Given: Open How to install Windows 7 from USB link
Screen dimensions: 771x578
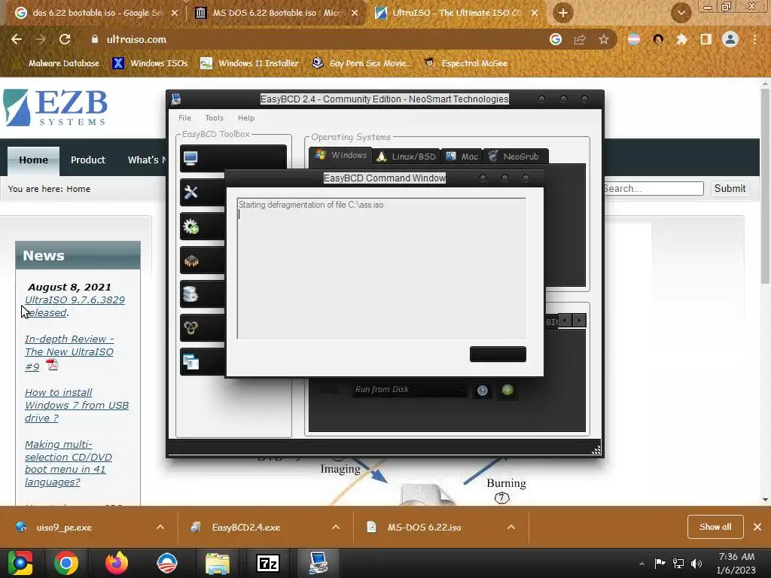Looking at the screenshot, I should point(77,406).
